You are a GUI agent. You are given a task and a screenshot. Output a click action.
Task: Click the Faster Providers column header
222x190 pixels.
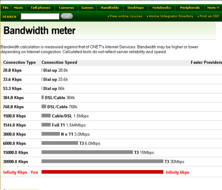[206, 63]
